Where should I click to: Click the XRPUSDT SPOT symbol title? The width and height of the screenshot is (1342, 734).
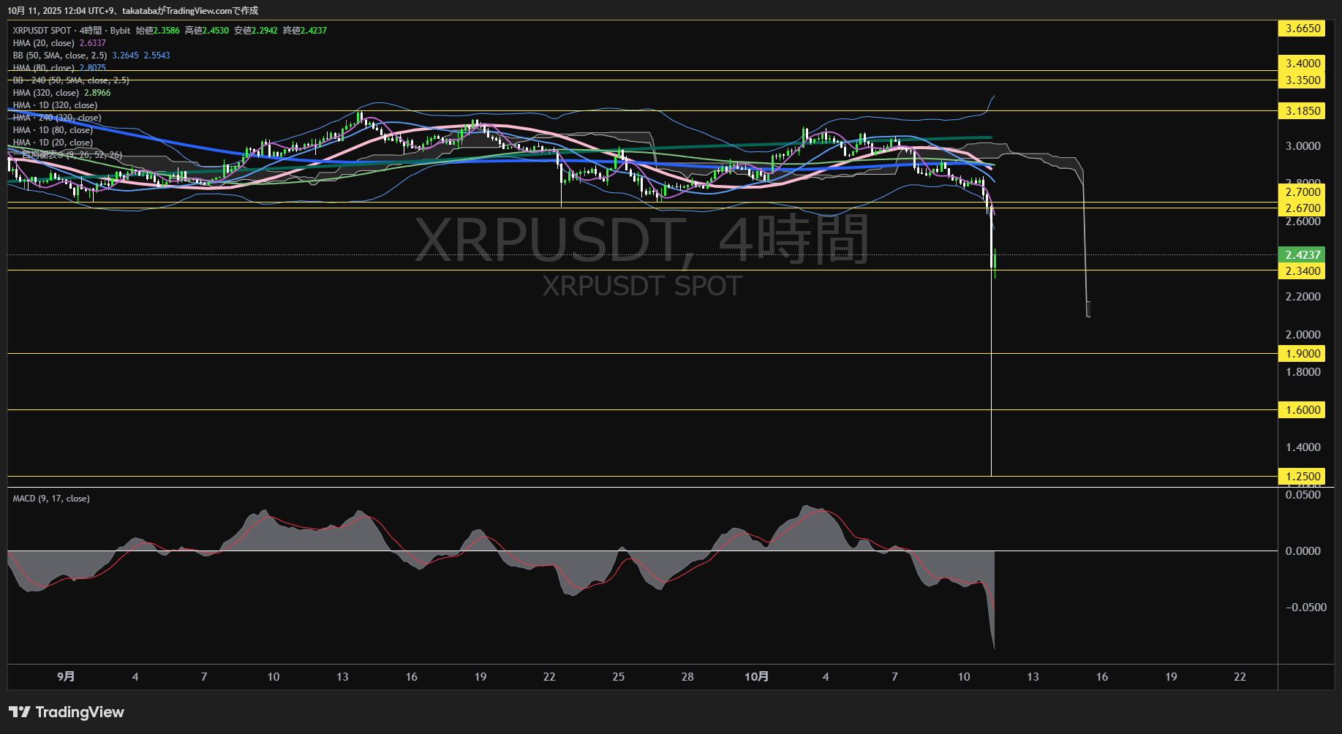[42, 31]
